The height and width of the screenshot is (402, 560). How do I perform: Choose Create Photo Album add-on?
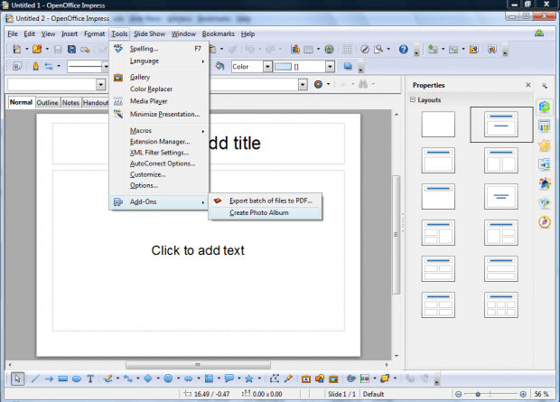click(265, 212)
